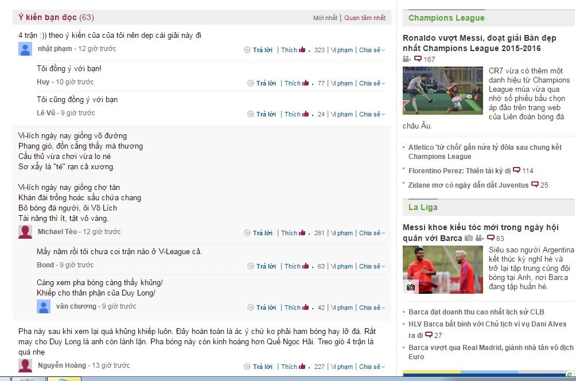This screenshot has width=576, height=381.
Task: Click thumbs-up on Nguyễn Hoàng's comment
Action: coord(302,366)
